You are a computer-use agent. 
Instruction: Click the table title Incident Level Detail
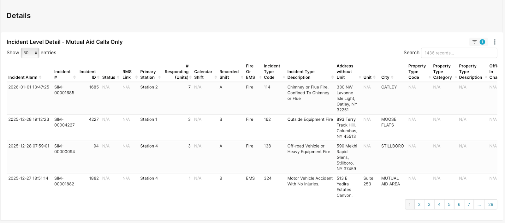(x=65, y=42)
